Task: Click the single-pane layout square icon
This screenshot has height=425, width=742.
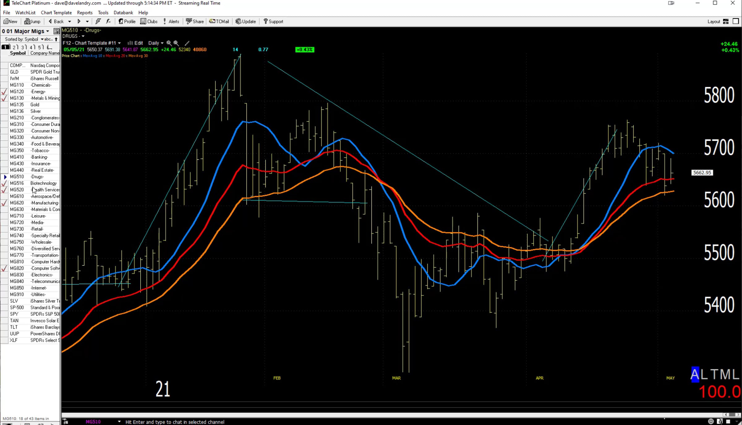Action: [736, 21]
